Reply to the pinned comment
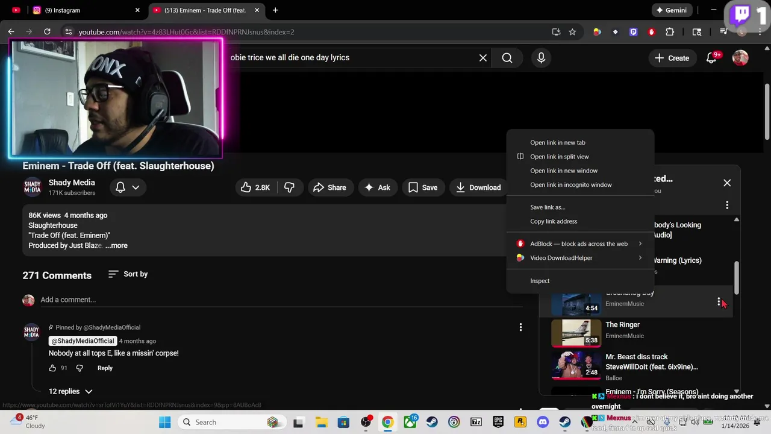Screen dimensions: 771x434 [105, 368]
